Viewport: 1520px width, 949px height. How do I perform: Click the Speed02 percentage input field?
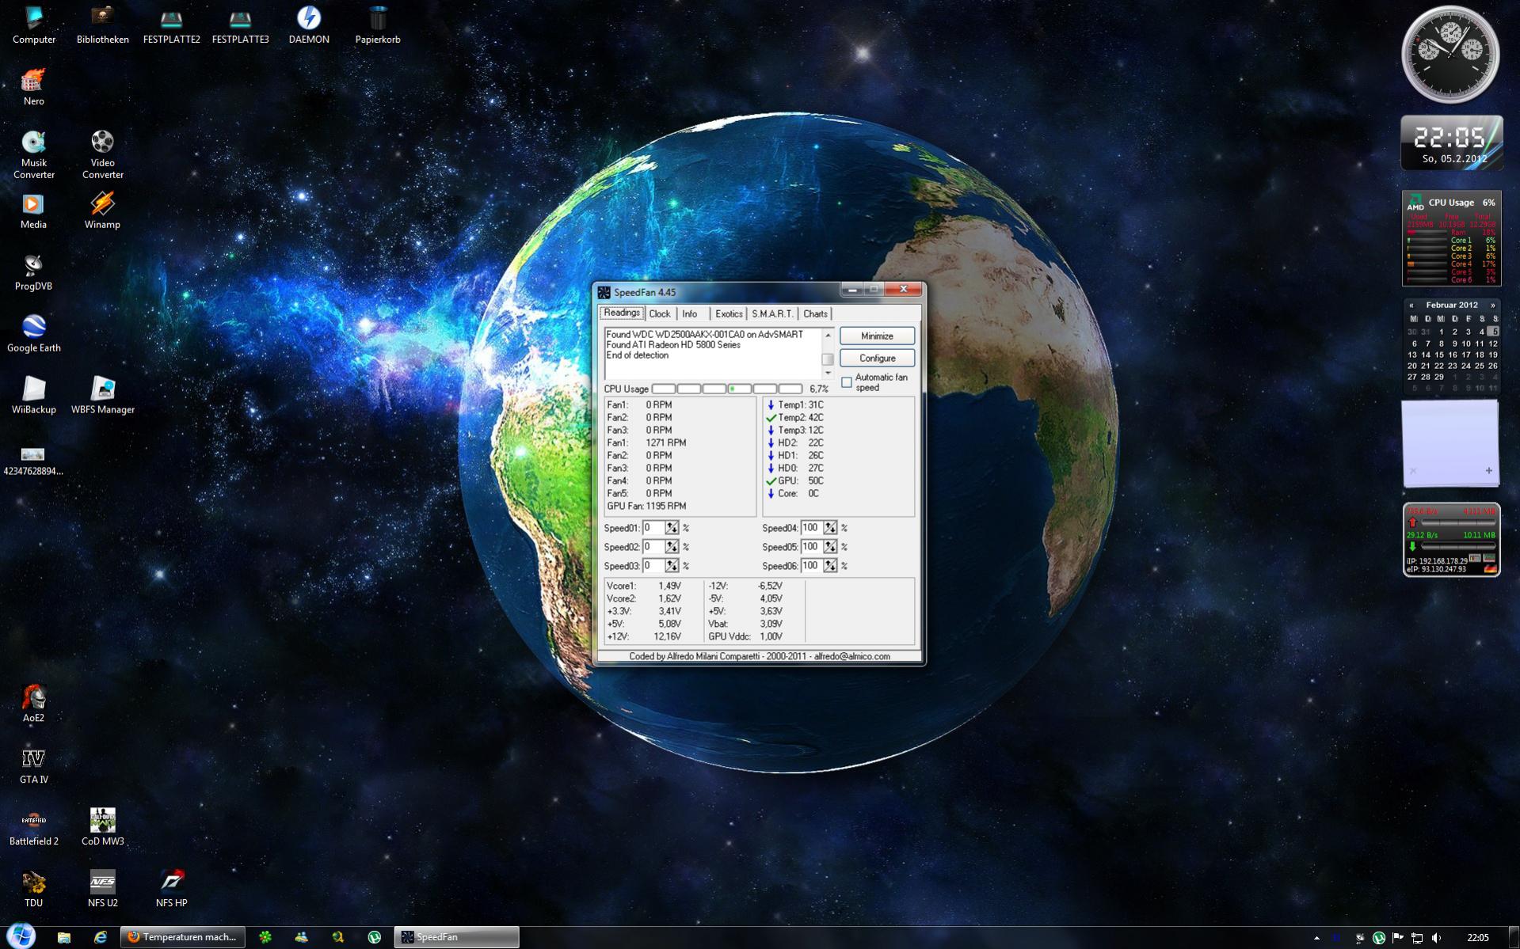[653, 547]
